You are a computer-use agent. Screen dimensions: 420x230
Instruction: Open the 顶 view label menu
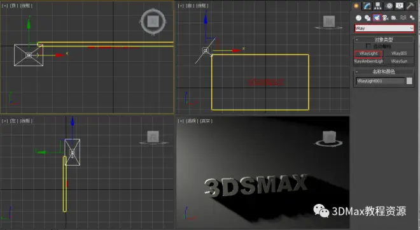[13, 5]
